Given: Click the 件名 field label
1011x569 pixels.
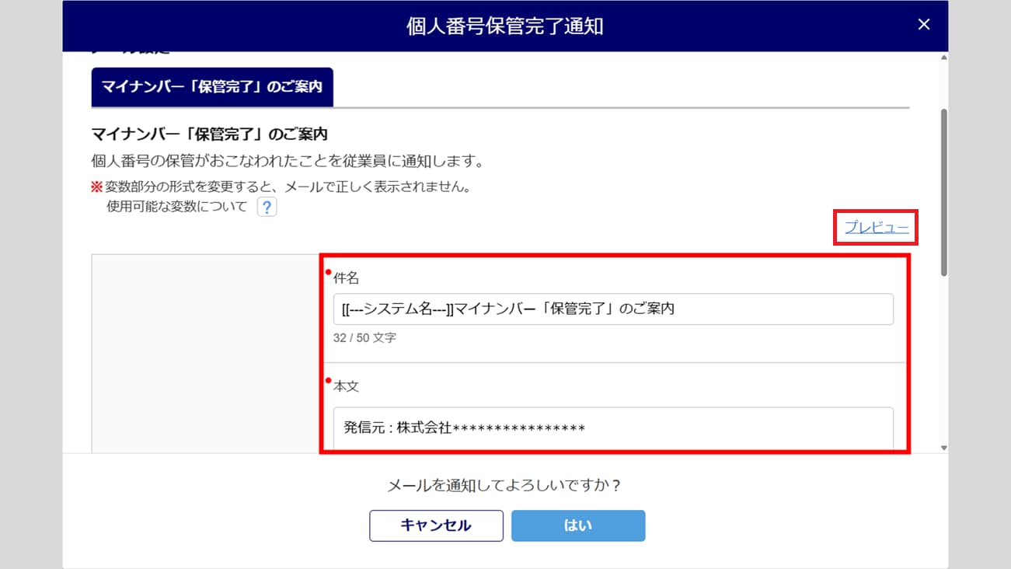Looking at the screenshot, I should click(346, 278).
